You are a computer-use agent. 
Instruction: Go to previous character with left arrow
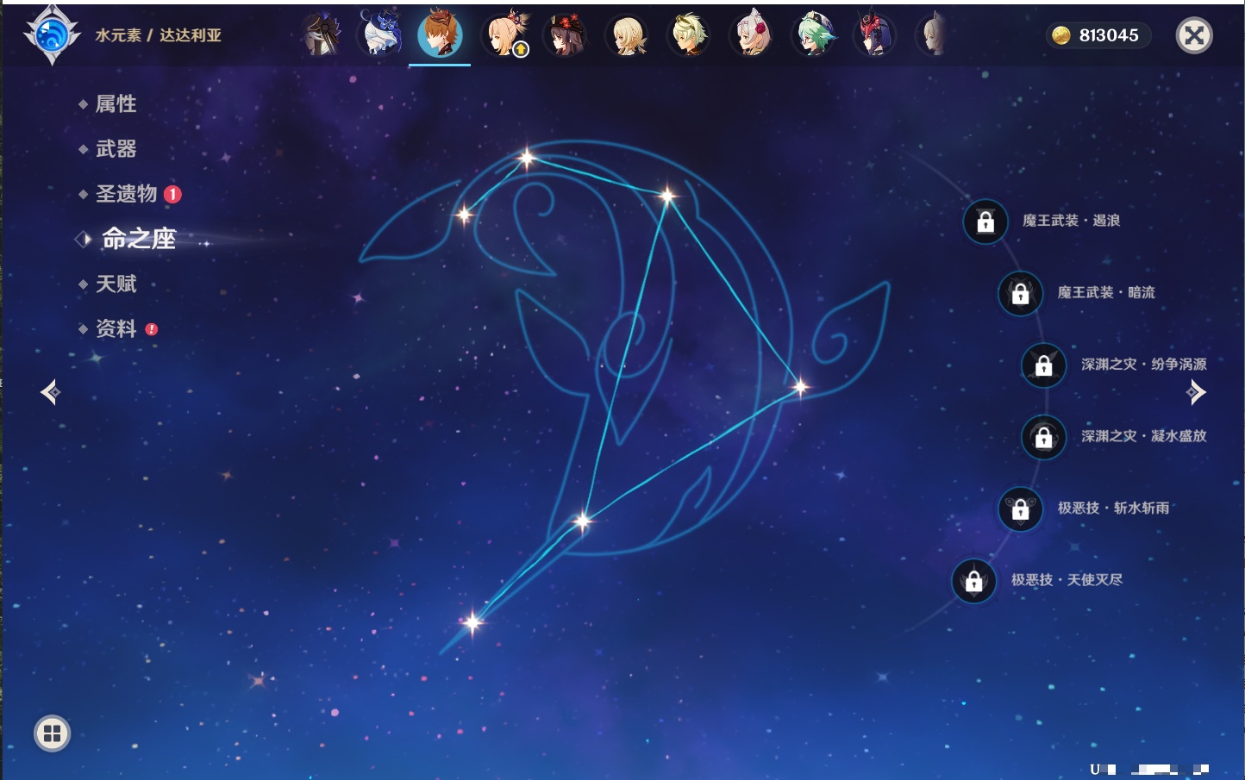pos(50,393)
